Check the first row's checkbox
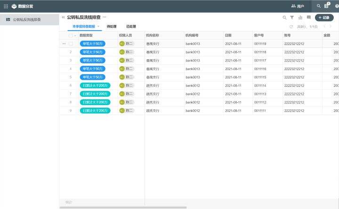Image resolution: width=339 pixels, height=209 pixels. tap(71, 44)
